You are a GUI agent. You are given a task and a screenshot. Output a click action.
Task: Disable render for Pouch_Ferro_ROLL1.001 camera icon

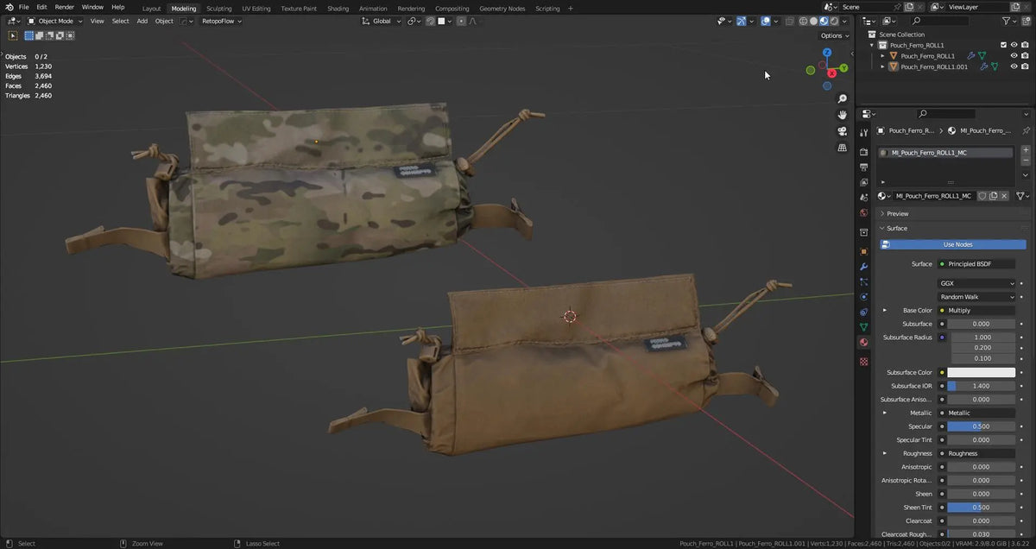1025,66
